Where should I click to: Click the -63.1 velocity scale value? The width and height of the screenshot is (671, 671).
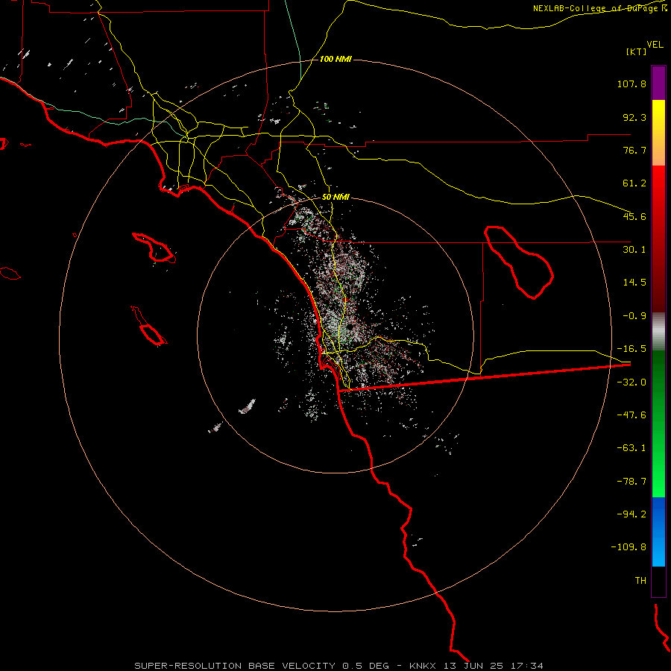click(631, 448)
